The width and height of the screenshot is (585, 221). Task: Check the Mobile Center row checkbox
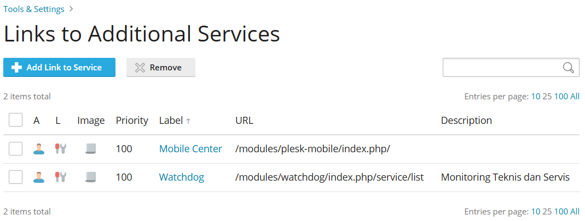(x=16, y=149)
